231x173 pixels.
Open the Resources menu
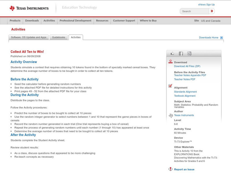click(x=102, y=21)
